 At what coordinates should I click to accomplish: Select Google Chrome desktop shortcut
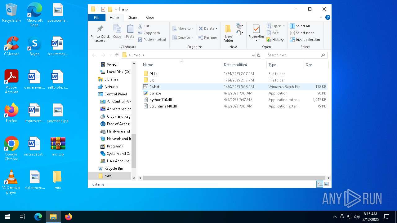[11, 149]
